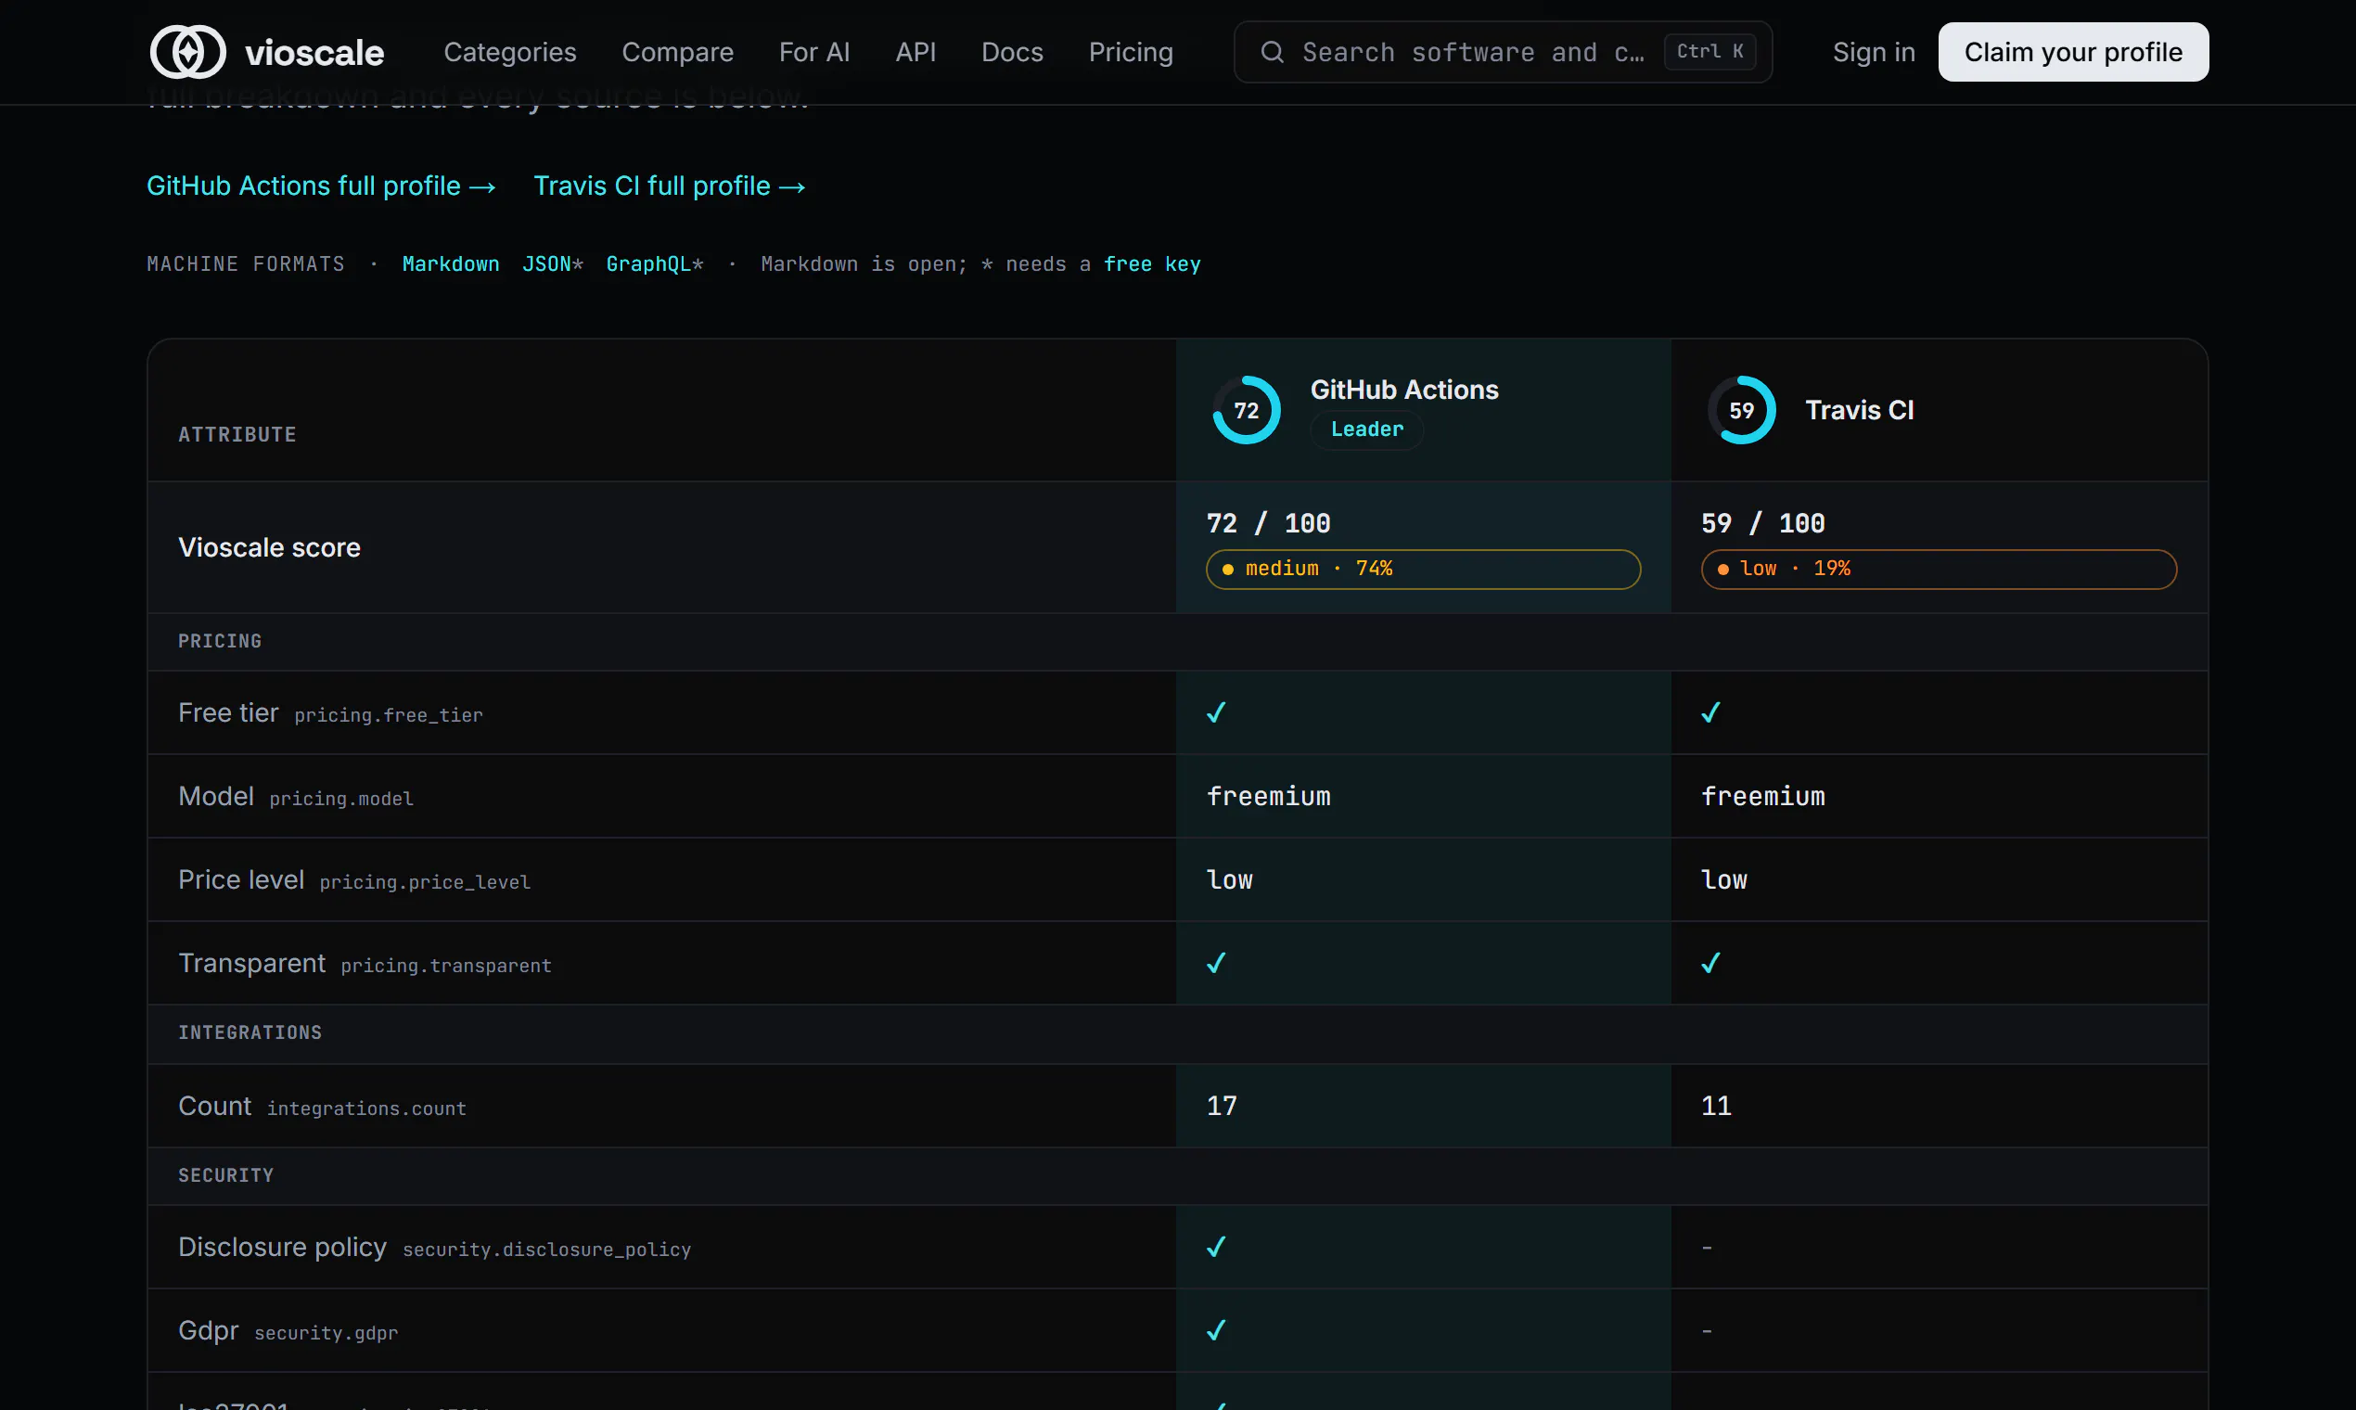
Task: Click GitHub Actions free tier checkmark
Action: click(1216, 712)
